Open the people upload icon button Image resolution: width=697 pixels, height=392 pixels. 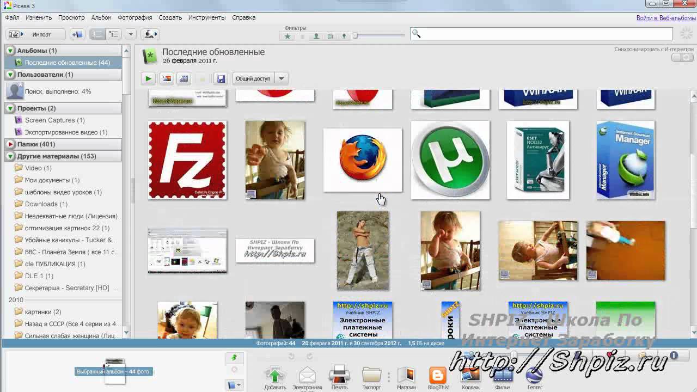pyautogui.click(x=149, y=34)
